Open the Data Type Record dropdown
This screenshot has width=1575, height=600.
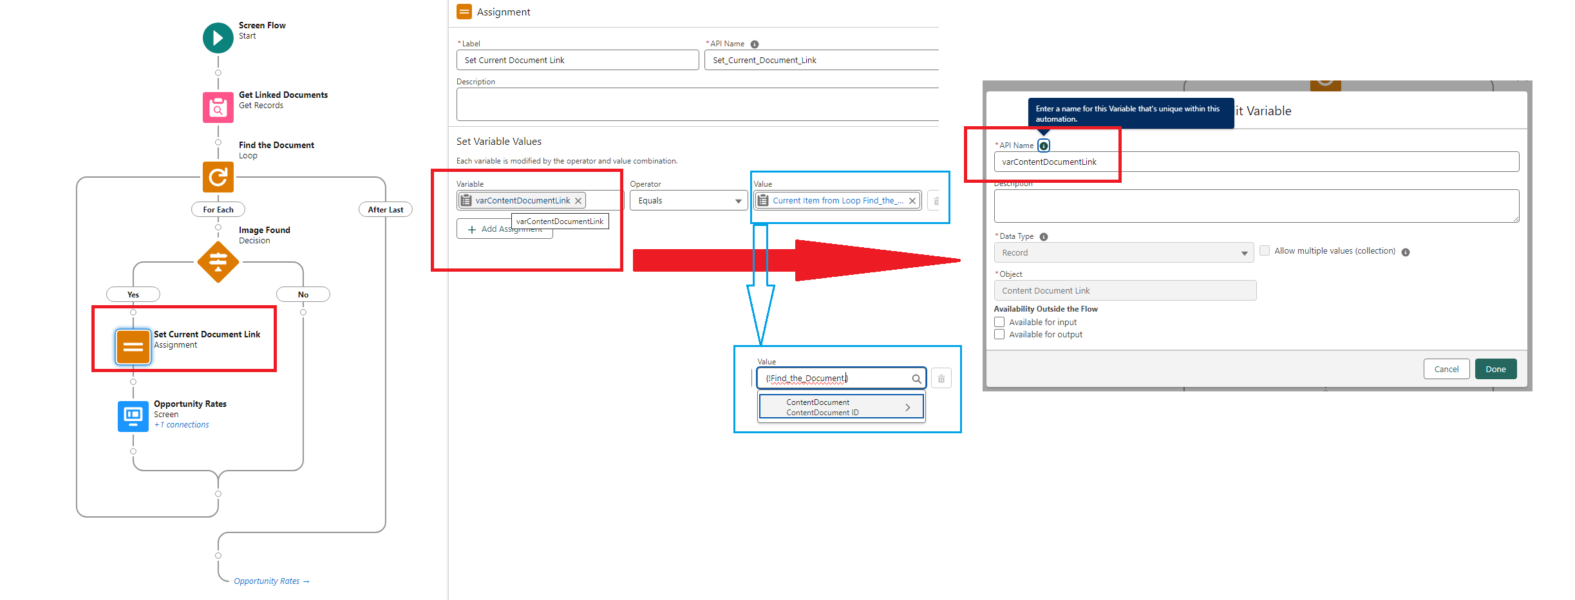click(x=1123, y=253)
